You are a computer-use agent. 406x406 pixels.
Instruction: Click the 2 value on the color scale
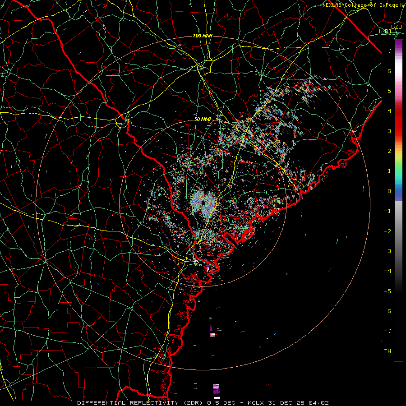point(389,151)
